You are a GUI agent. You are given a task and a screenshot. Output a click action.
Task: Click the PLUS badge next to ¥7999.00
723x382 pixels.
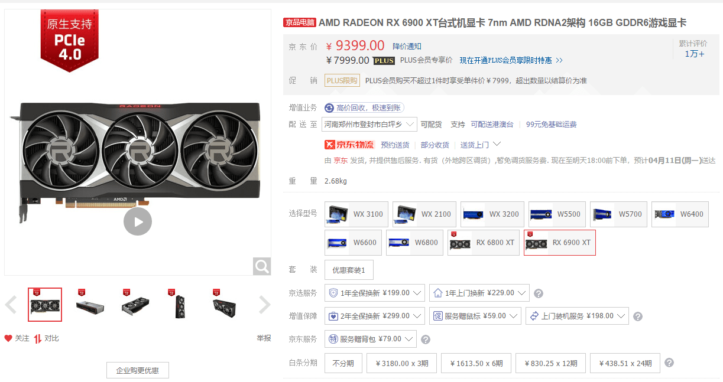[384, 60]
